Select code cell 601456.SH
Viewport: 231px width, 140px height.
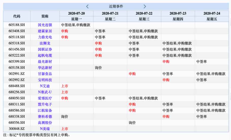point(17,49)
